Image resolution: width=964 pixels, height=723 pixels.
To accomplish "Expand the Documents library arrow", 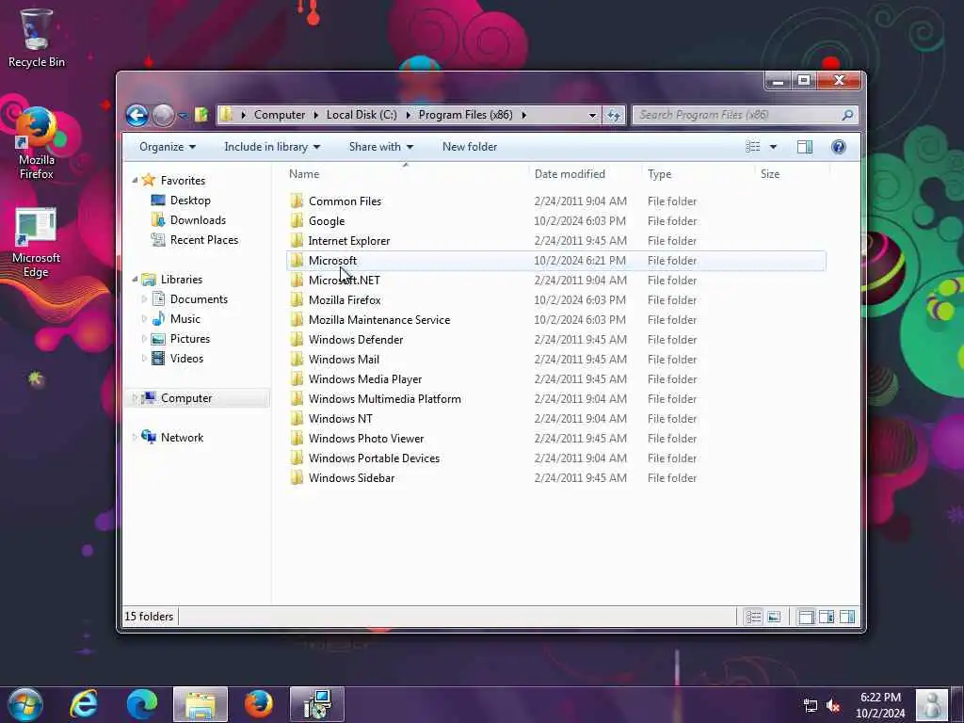I will pyautogui.click(x=144, y=298).
